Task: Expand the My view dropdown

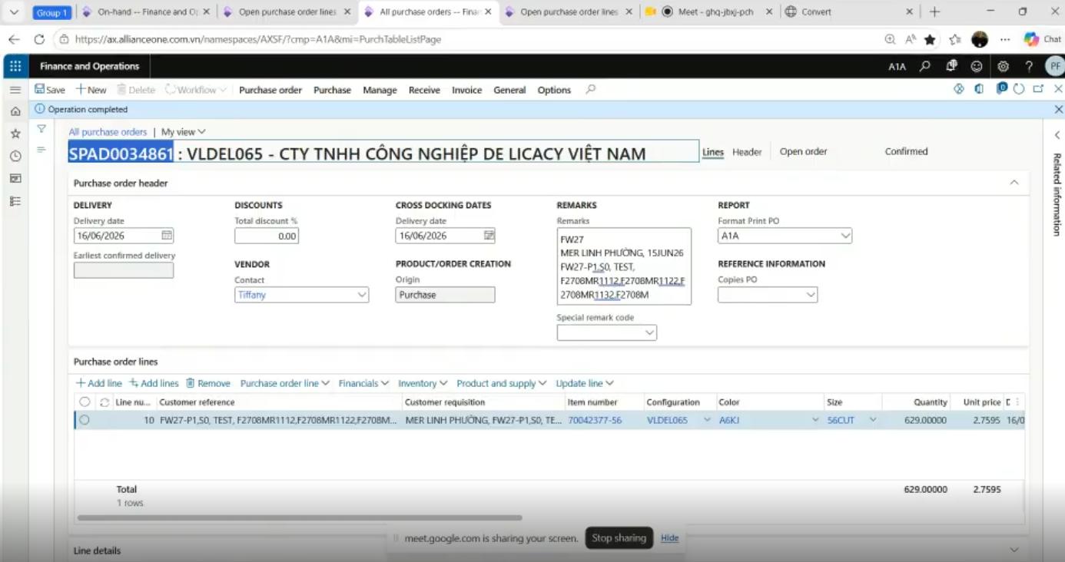Action: [x=184, y=132]
